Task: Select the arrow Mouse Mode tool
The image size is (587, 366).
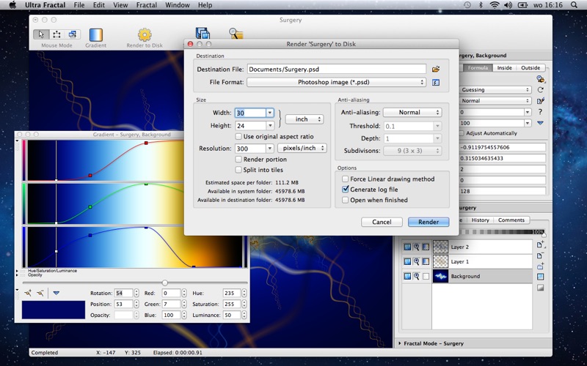Action: point(41,34)
